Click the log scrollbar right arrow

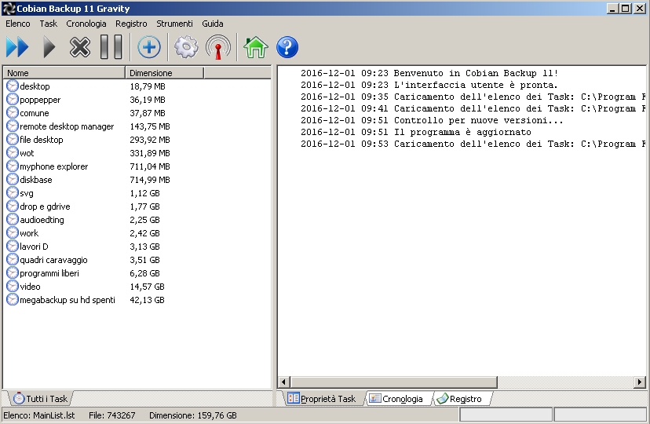(x=639, y=382)
